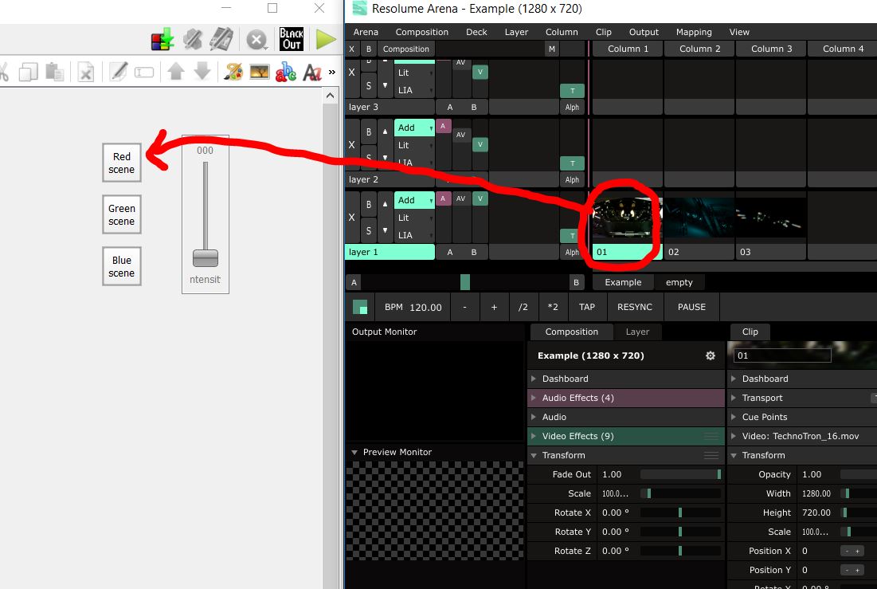Click the gray stop X toolbar icon
Image resolution: width=877 pixels, height=589 pixels.
tap(256, 40)
